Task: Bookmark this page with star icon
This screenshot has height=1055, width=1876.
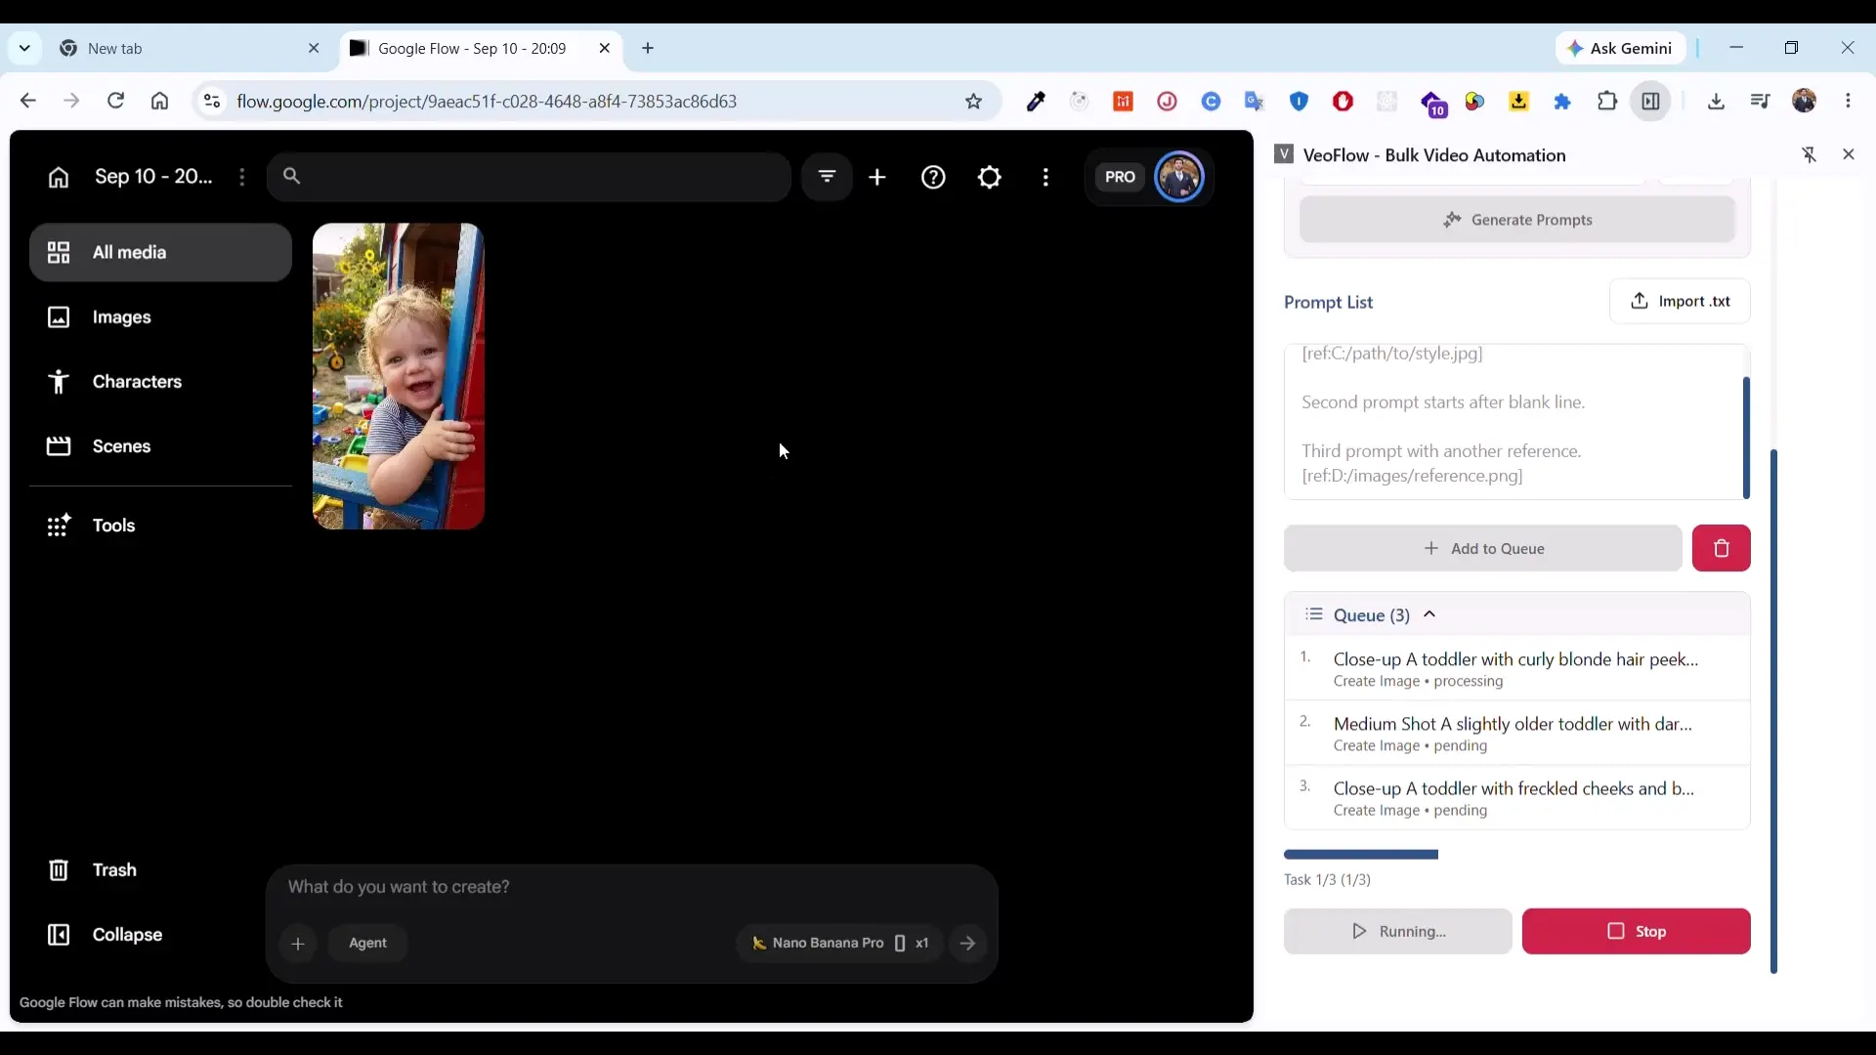Action: tap(973, 102)
